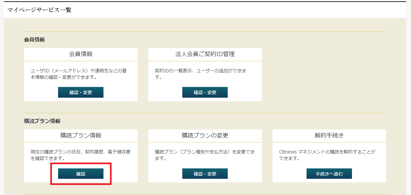Select the 購読プランの変更 card title
This screenshot has width=411, height=195.
(x=205, y=136)
